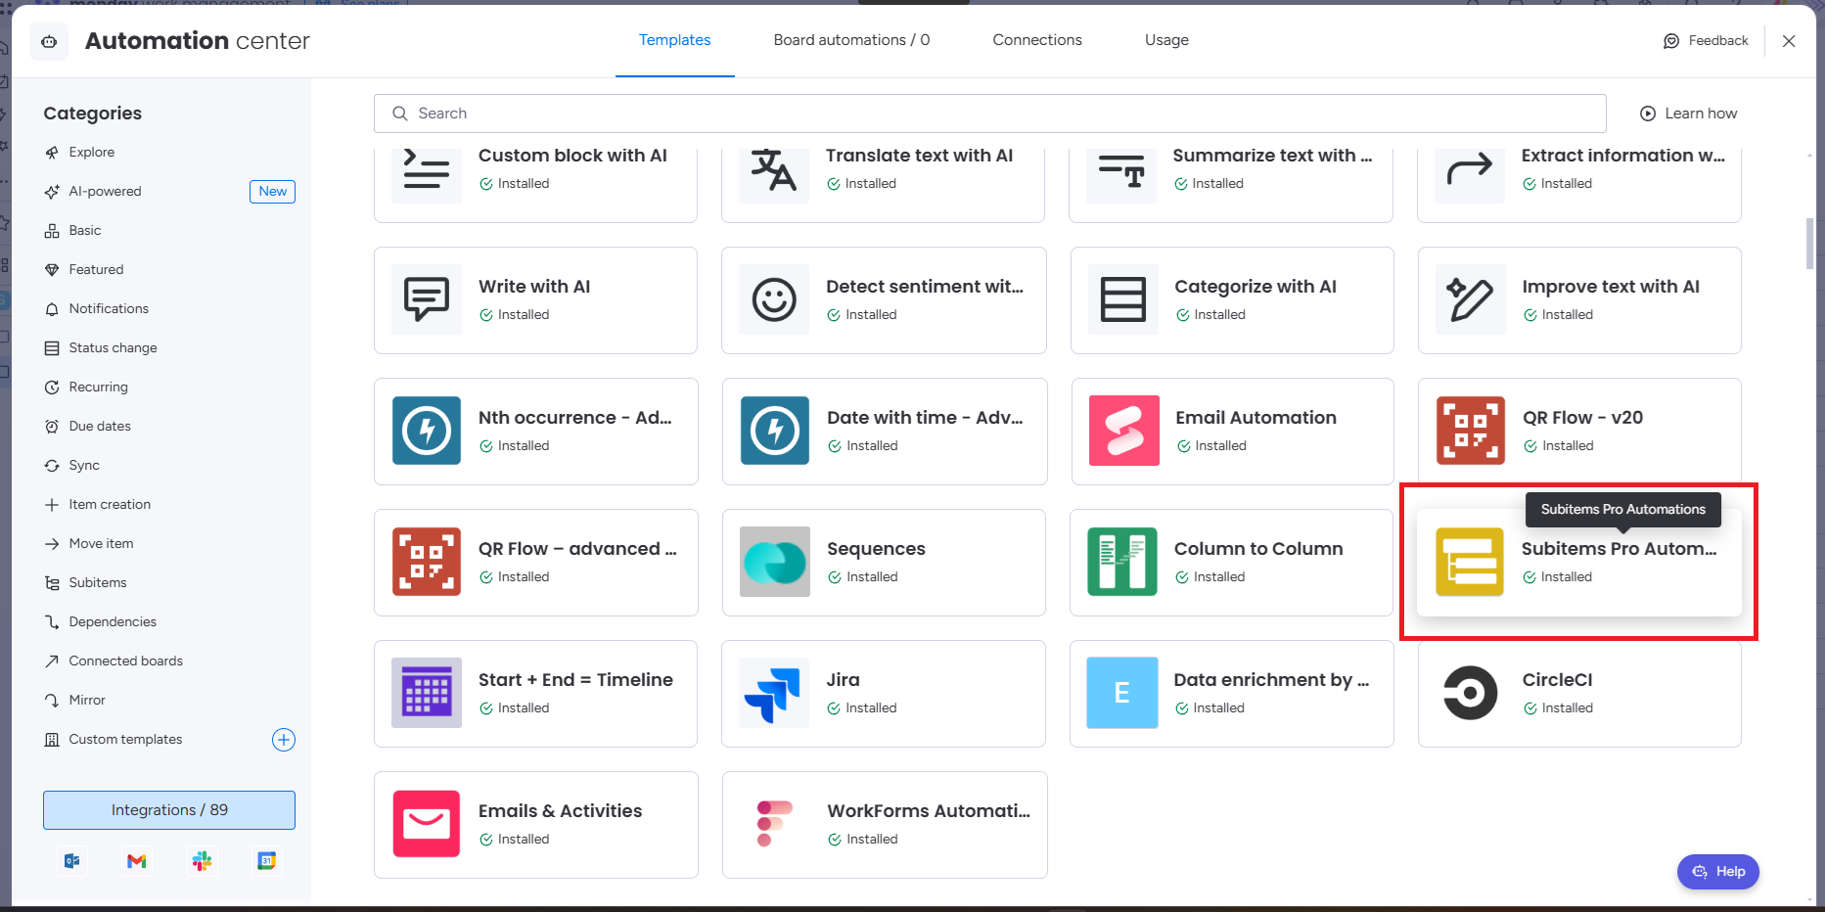The height and width of the screenshot is (912, 1825).
Task: Close the Automation center dialog
Action: click(x=1789, y=41)
